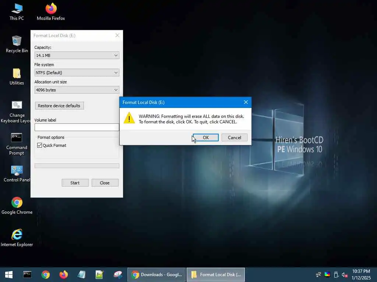Open Control Panel desktop icon

(17, 174)
